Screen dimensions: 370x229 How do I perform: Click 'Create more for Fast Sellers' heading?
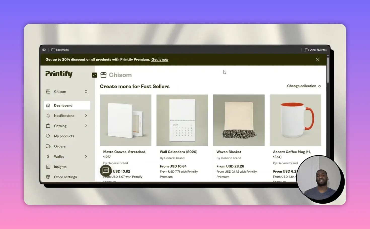pyautogui.click(x=135, y=86)
